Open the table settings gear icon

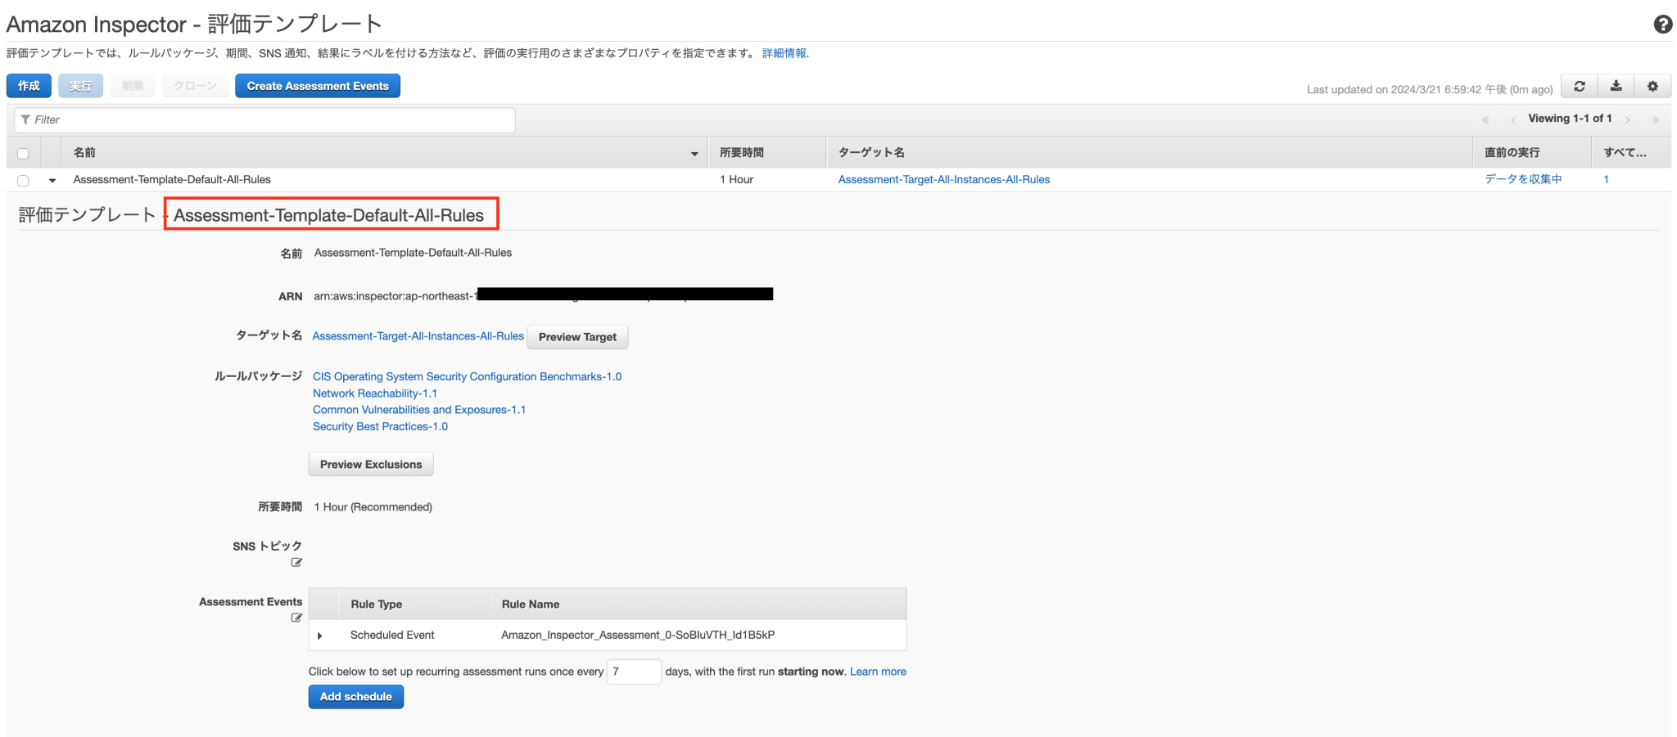[1652, 86]
